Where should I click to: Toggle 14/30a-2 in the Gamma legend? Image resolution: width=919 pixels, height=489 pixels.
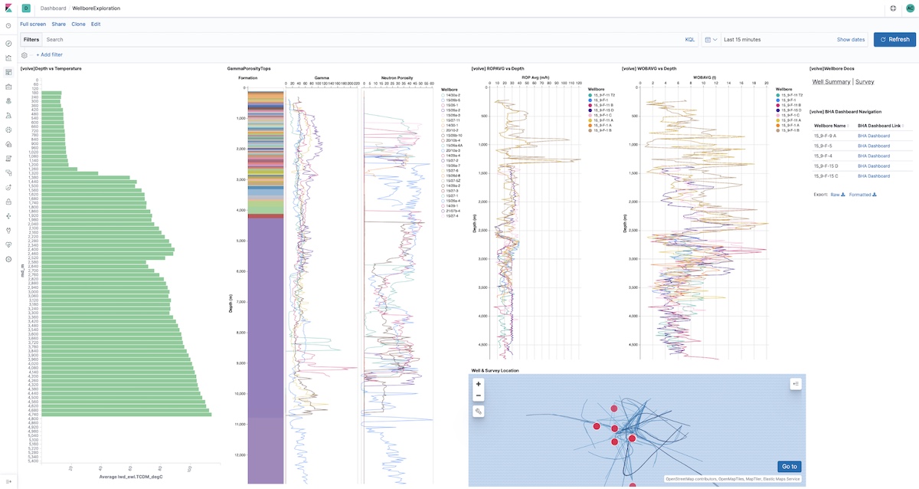tap(453, 95)
